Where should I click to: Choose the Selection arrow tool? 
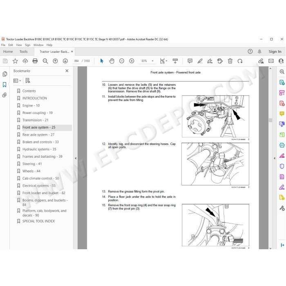102,61
